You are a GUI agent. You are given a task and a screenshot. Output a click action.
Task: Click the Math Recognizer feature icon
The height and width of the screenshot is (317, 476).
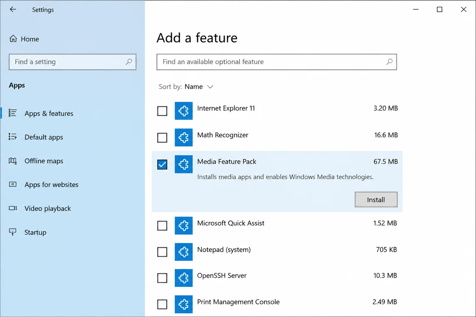[183, 137]
